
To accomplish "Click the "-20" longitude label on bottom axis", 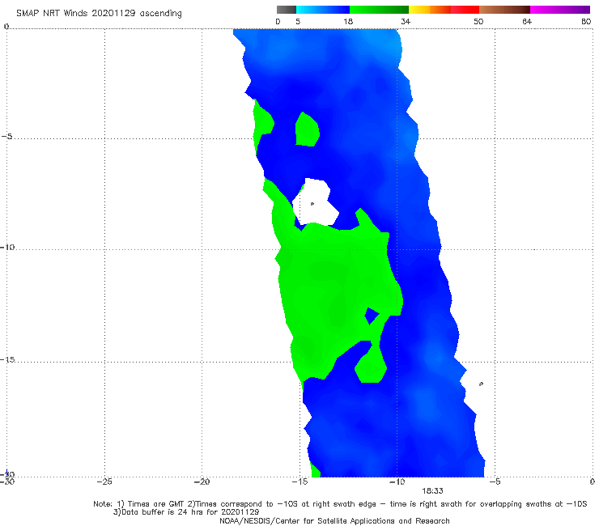I will pos(202,481).
